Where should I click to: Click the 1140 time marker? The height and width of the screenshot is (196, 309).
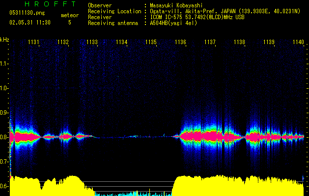298,42
